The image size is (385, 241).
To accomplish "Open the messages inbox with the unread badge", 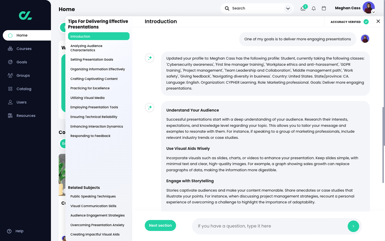I will 303,8.
